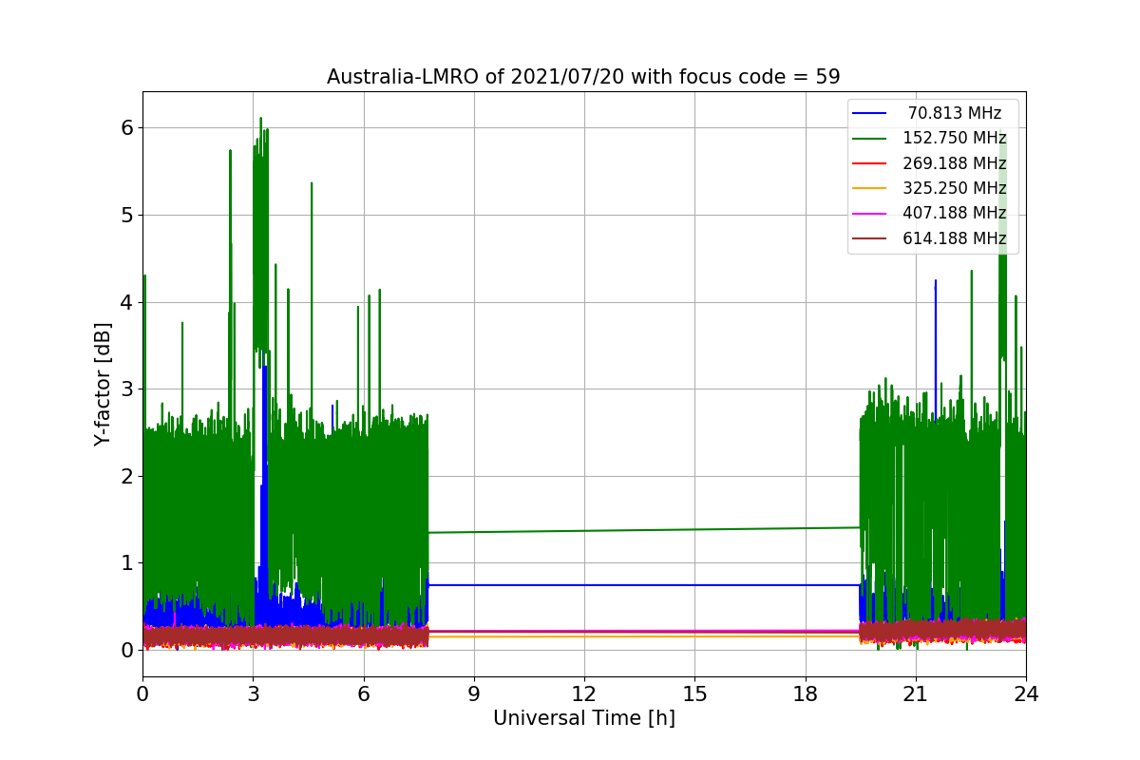Click the magenta legend line sample
Screen dimensions: 1140x760
(x=870, y=214)
